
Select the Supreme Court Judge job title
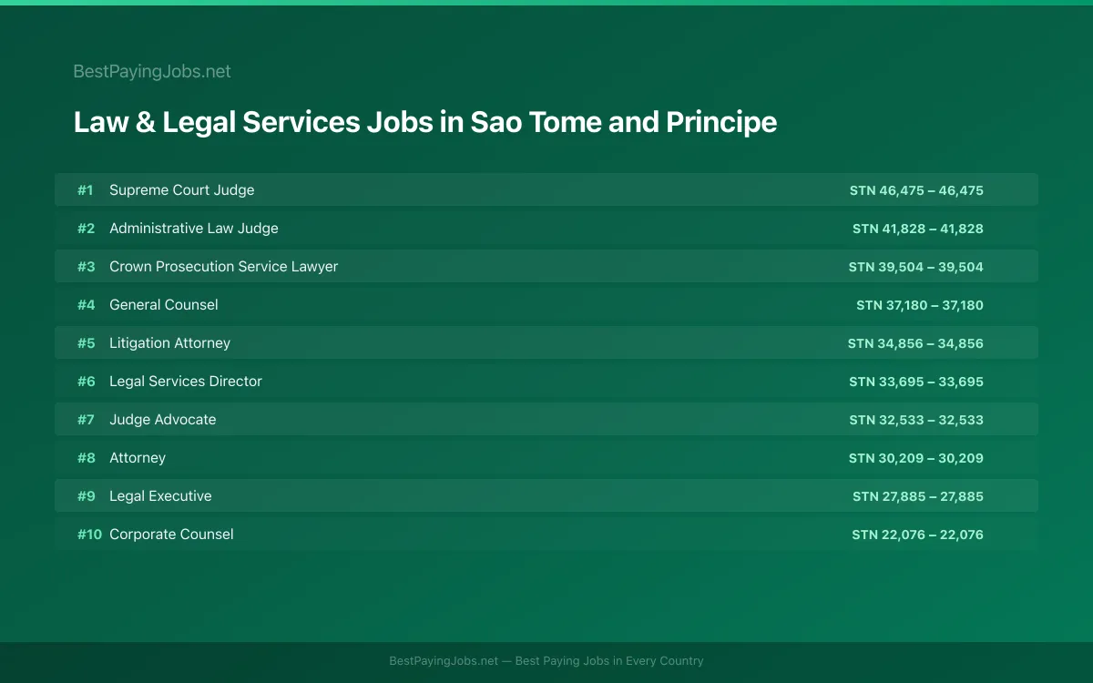coord(182,190)
